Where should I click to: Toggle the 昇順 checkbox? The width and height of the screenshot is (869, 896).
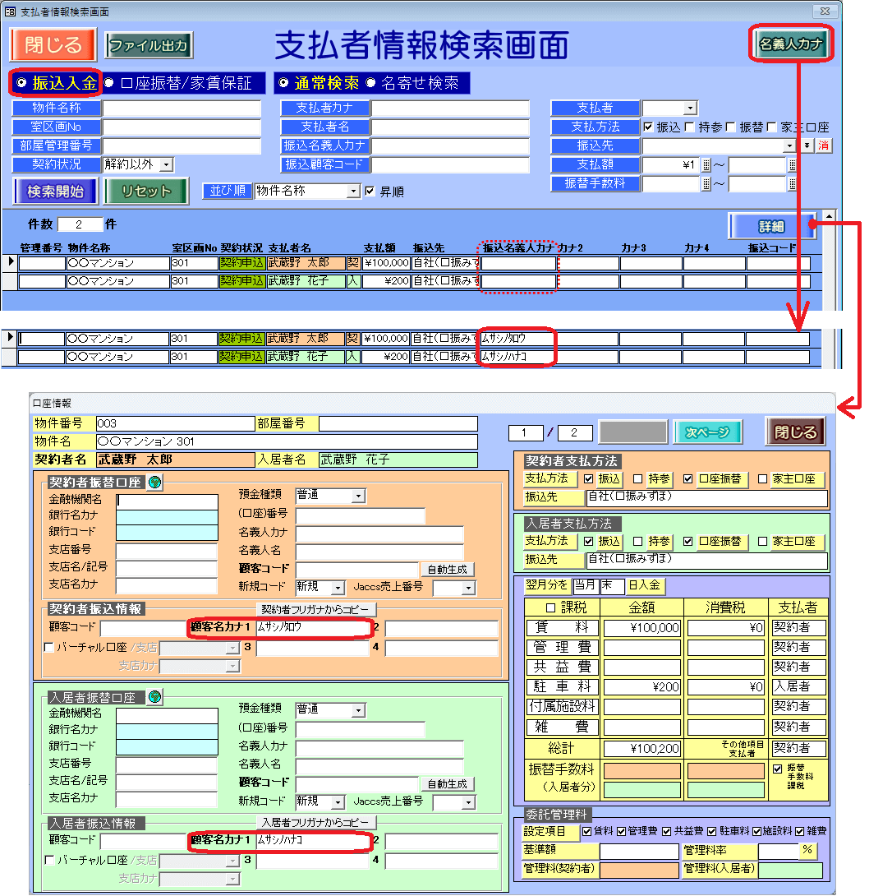click(370, 192)
